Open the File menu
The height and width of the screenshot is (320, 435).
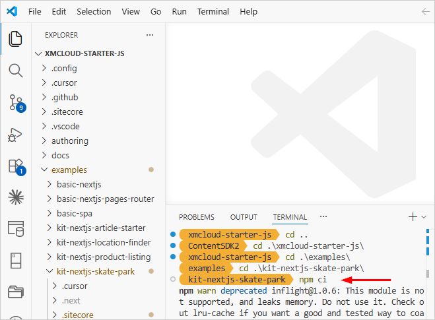pyautogui.click(x=35, y=12)
